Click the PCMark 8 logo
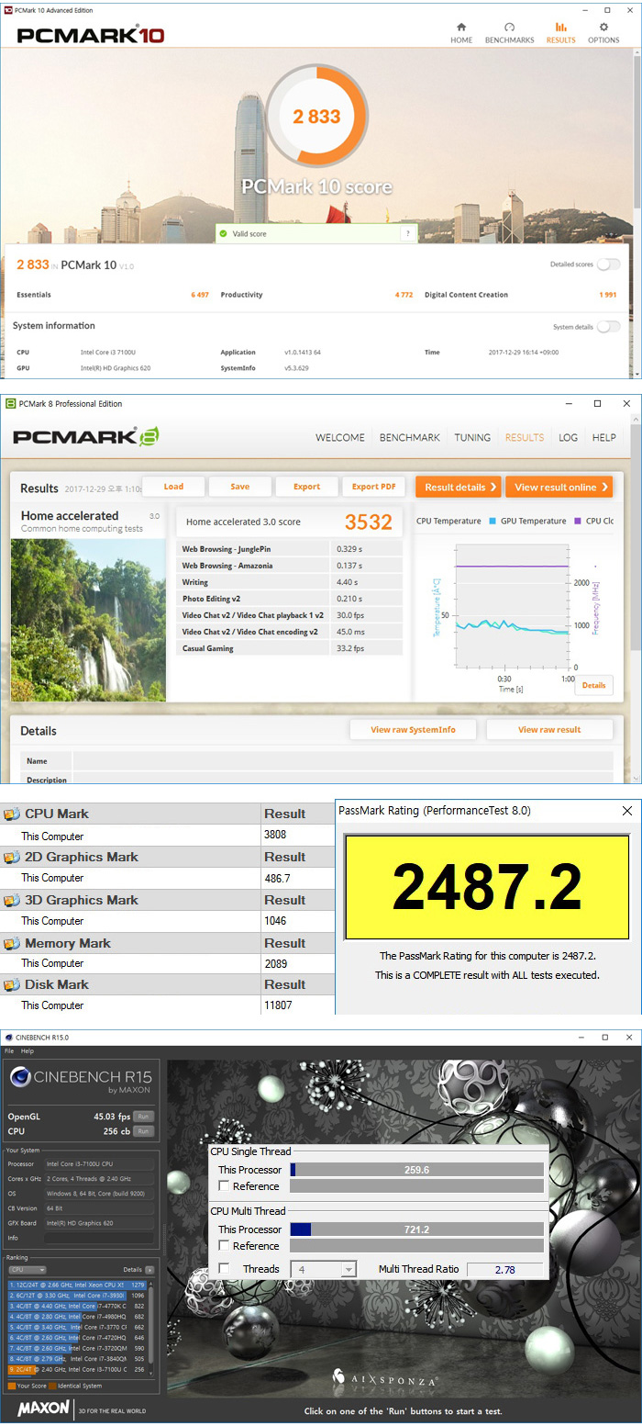 click(87, 437)
